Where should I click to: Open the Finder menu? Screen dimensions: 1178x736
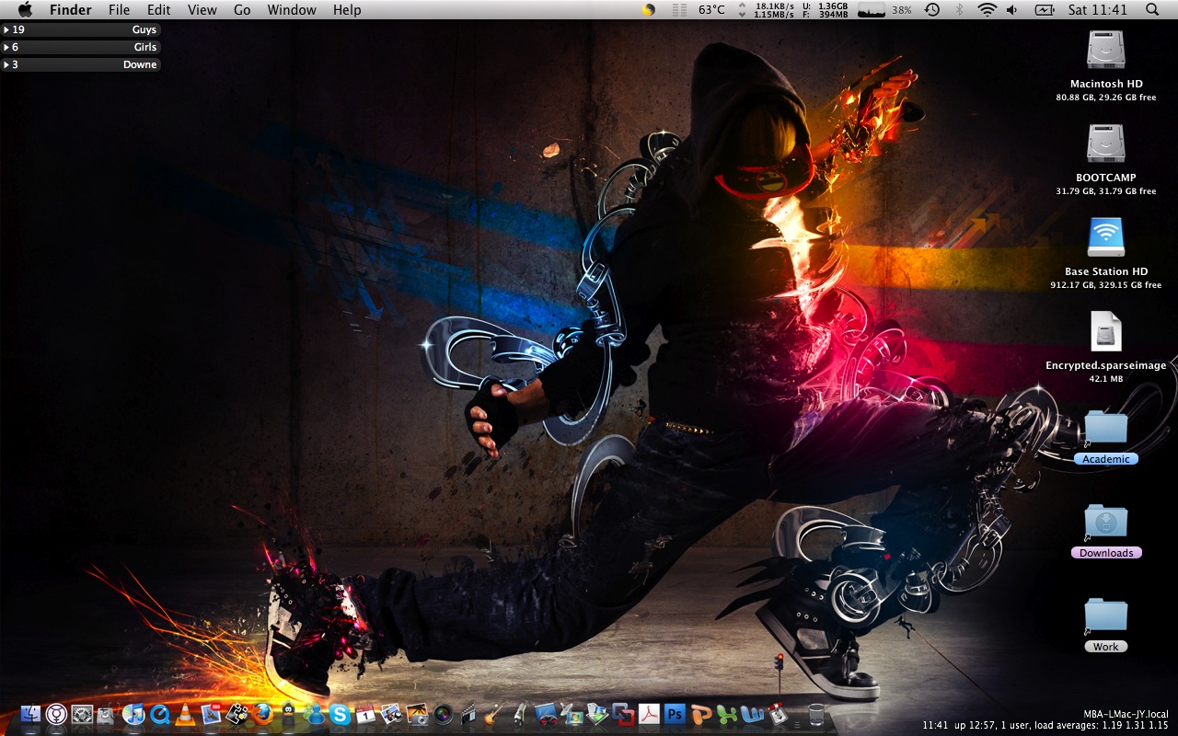[x=71, y=9]
